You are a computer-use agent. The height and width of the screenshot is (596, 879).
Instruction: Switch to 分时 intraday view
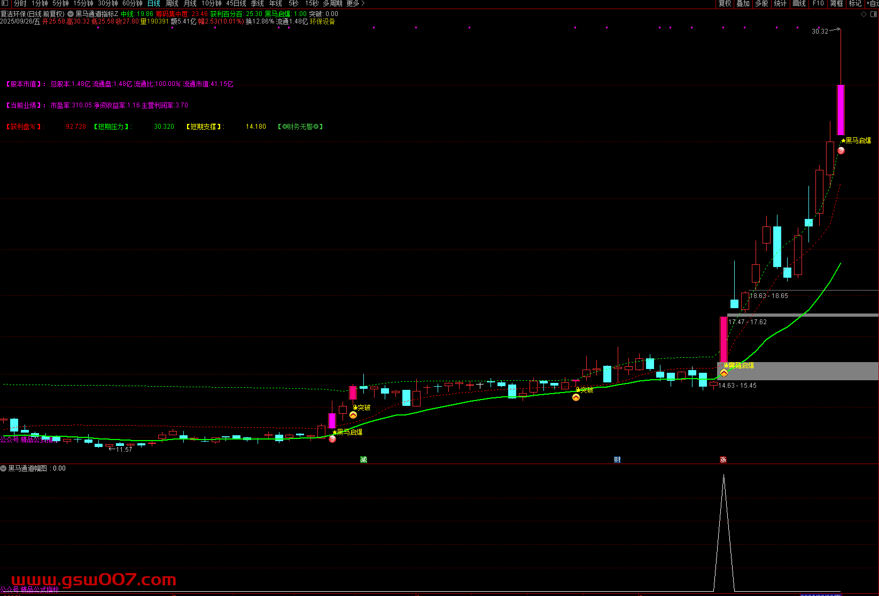click(x=20, y=3)
